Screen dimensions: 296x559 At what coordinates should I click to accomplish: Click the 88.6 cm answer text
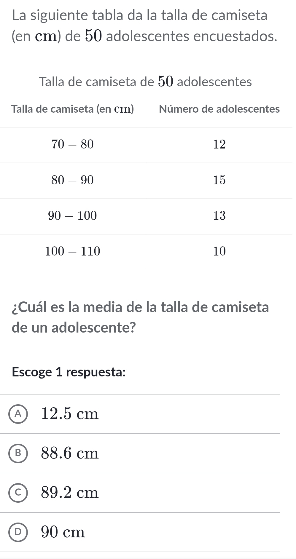[x=70, y=453]
